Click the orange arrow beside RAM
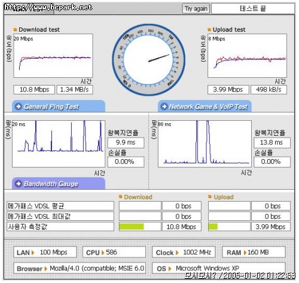This screenshot has height=283, width=299. pyautogui.click(x=245, y=252)
